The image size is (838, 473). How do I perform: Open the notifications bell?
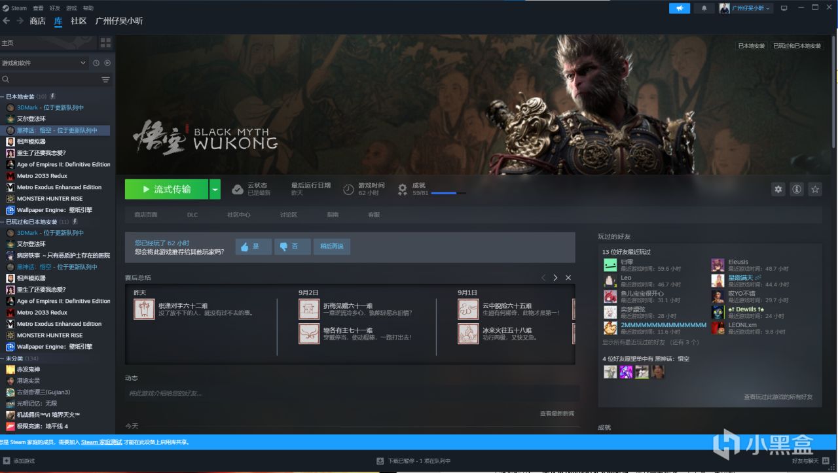point(704,8)
